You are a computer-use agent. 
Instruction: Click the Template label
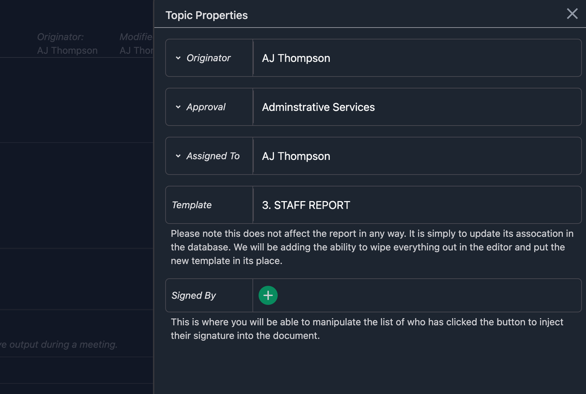(x=192, y=205)
